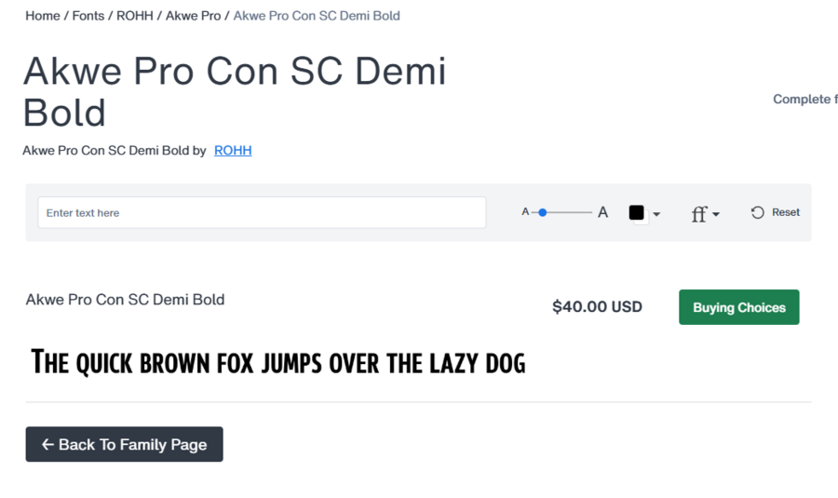Viewport: 838px width, 498px height.
Task: Follow the underlined ROHH foundry link
Action: (233, 150)
